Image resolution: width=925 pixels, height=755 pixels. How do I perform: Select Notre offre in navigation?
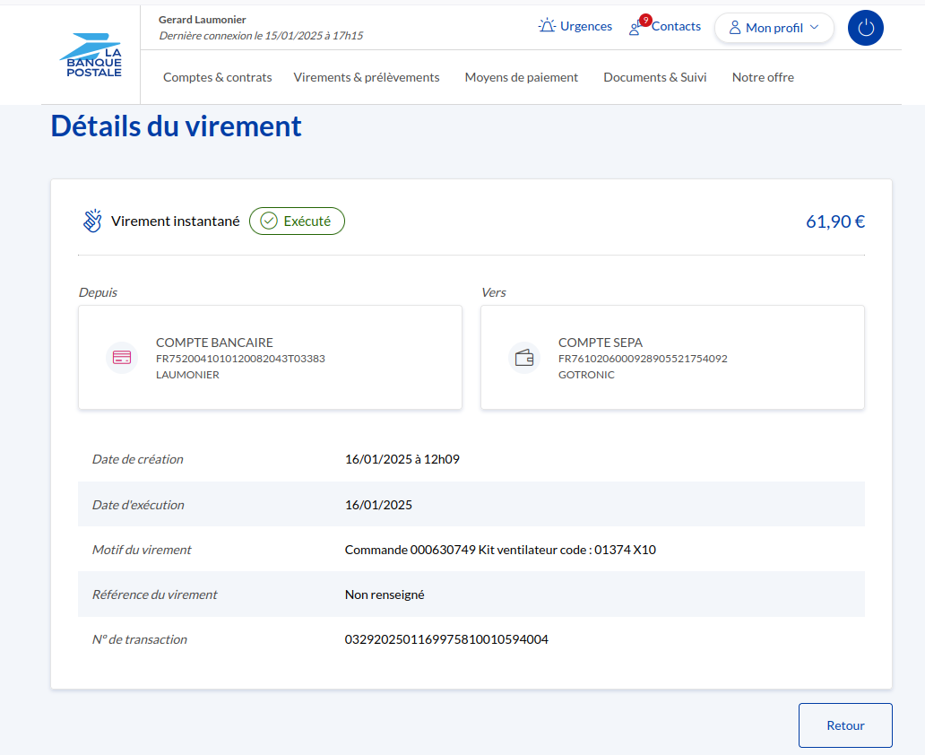[763, 77]
